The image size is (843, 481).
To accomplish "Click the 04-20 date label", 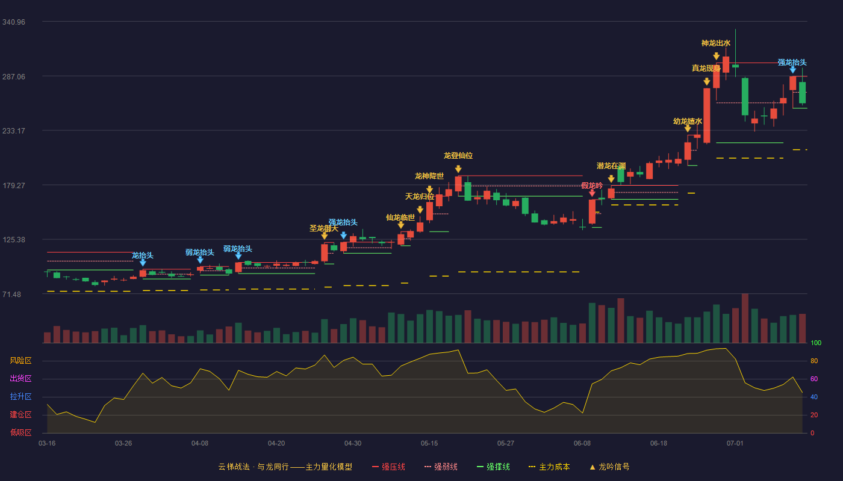I will pos(276,443).
